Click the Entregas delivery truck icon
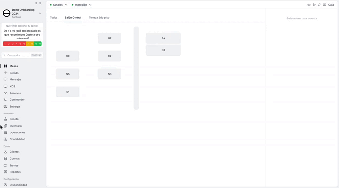 [x=6, y=107]
